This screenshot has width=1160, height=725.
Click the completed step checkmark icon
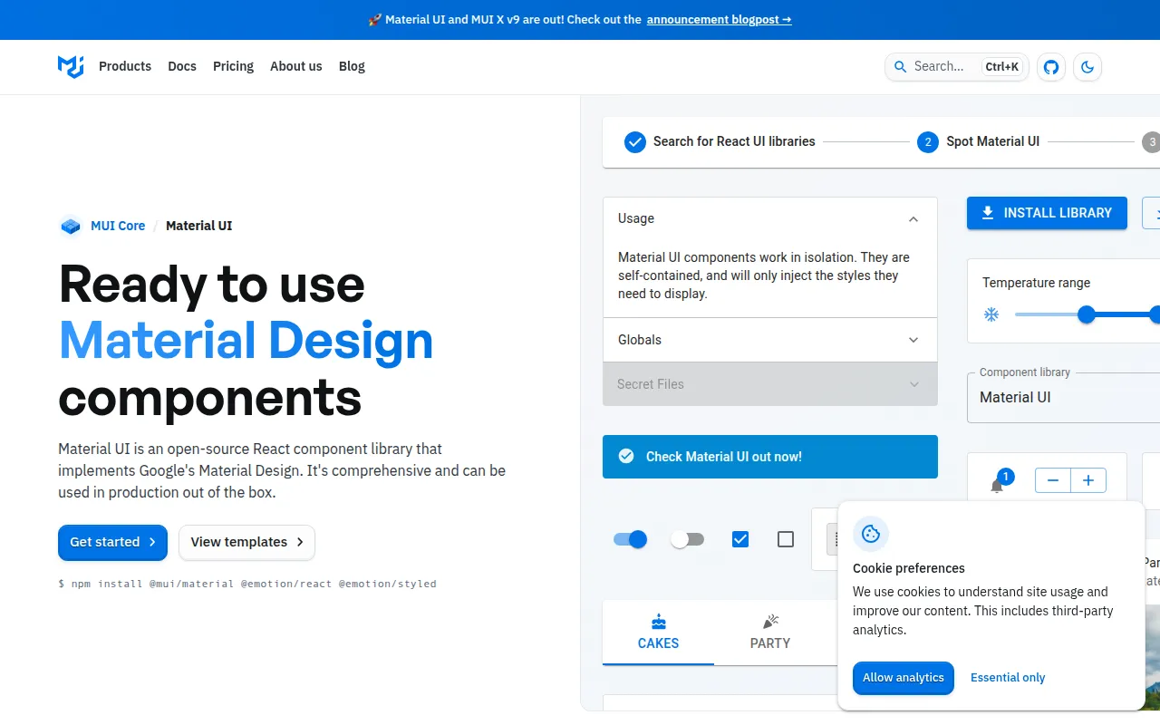click(635, 142)
